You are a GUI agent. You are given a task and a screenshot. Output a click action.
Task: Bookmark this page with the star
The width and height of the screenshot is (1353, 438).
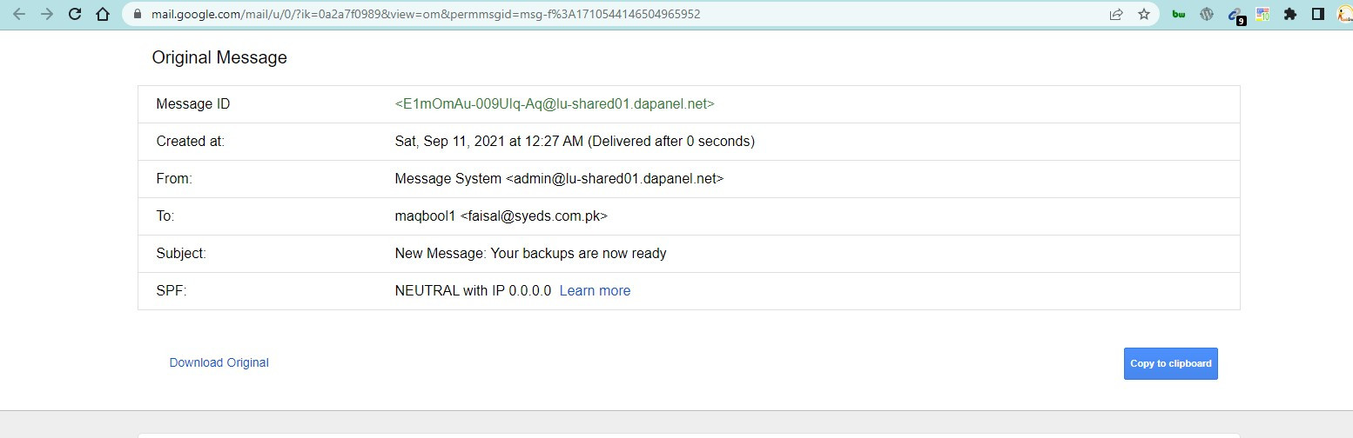(1144, 14)
